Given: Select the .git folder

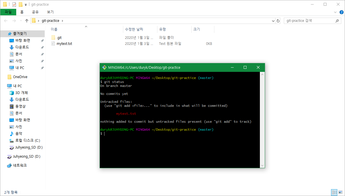Looking at the screenshot, I should 59,37.
